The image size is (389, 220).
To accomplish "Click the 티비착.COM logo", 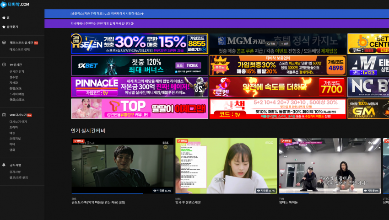I will [x=15, y=4].
